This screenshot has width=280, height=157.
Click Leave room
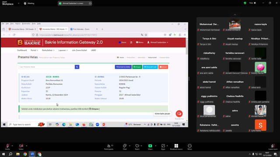click(273, 147)
